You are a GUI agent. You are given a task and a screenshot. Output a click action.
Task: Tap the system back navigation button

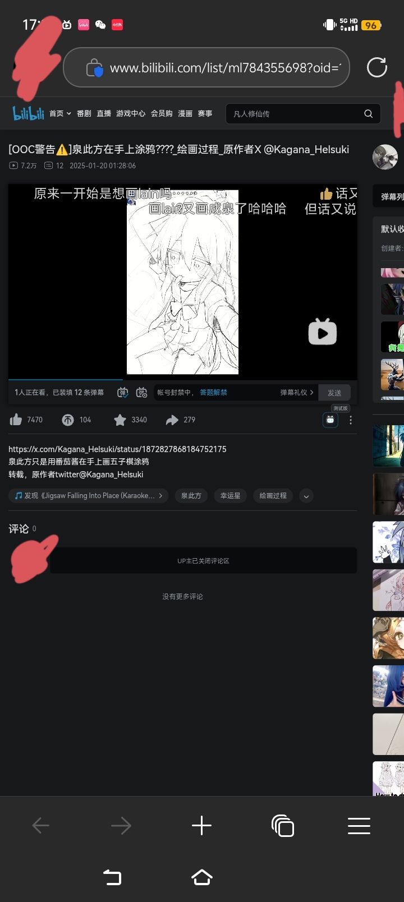click(x=112, y=877)
